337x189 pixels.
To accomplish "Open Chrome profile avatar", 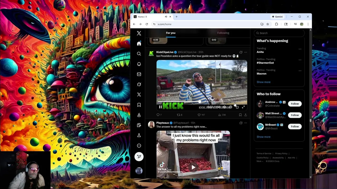I will (302, 24).
